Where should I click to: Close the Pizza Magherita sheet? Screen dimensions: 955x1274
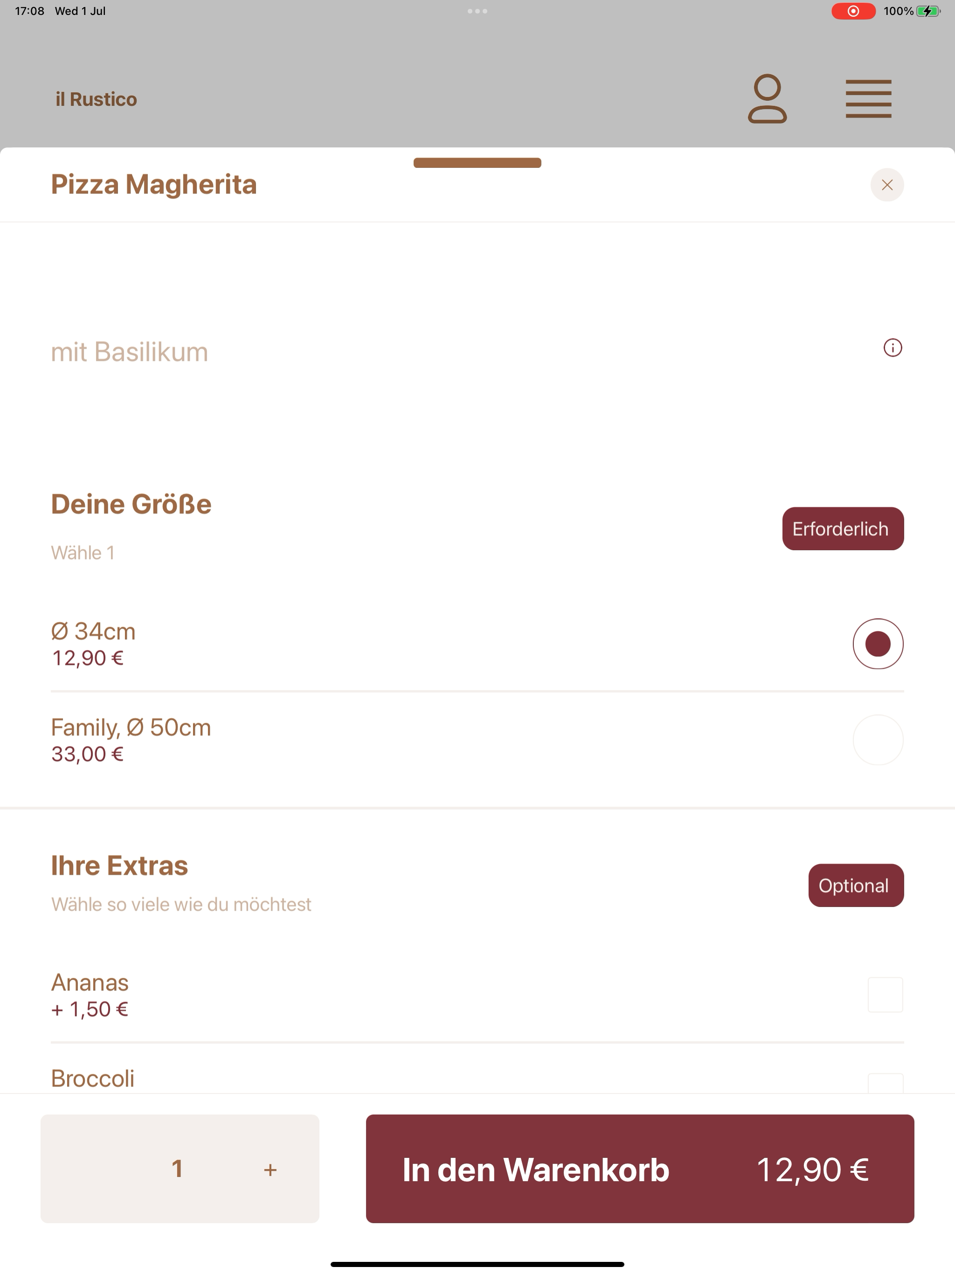887,185
